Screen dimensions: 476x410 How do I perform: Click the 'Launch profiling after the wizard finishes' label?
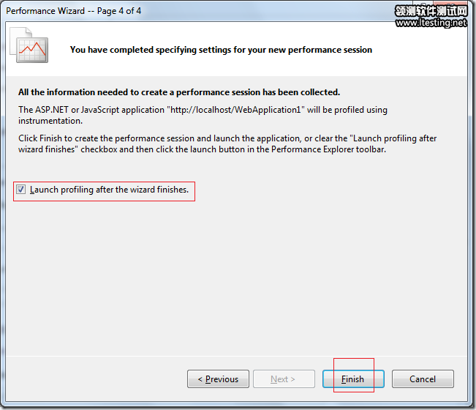[109, 190]
